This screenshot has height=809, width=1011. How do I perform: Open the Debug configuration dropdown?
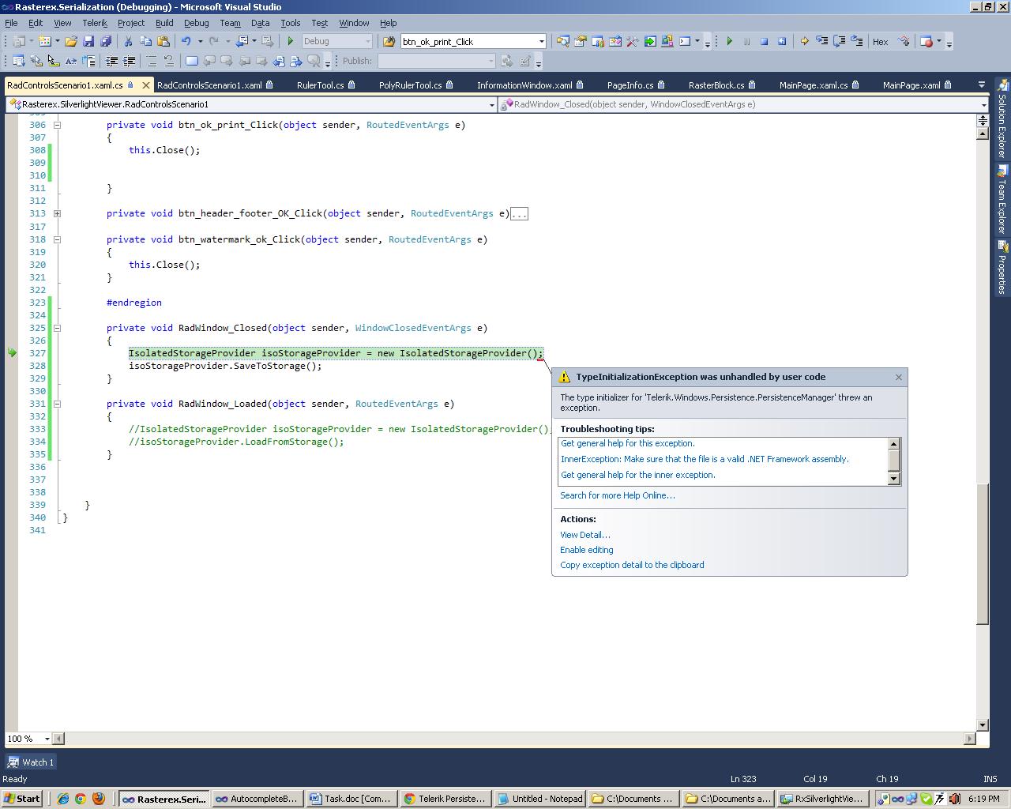pyautogui.click(x=367, y=41)
